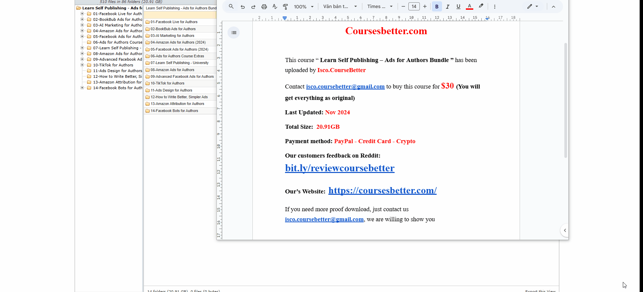Open the bit.ly/reviewcoursebetter link
This screenshot has height=292, width=643.
[339, 168]
